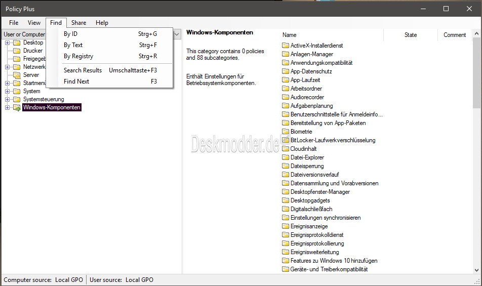Expand the Windows-Komponenten tree node
The width and height of the screenshot is (482, 286).
click(x=8, y=107)
